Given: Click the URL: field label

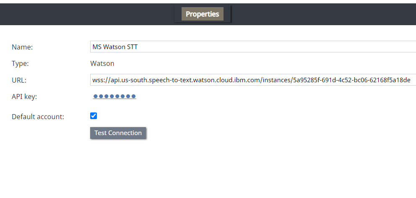Looking at the screenshot, I should 19,80.
